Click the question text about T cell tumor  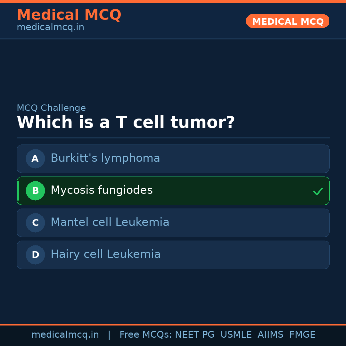[x=126, y=122]
